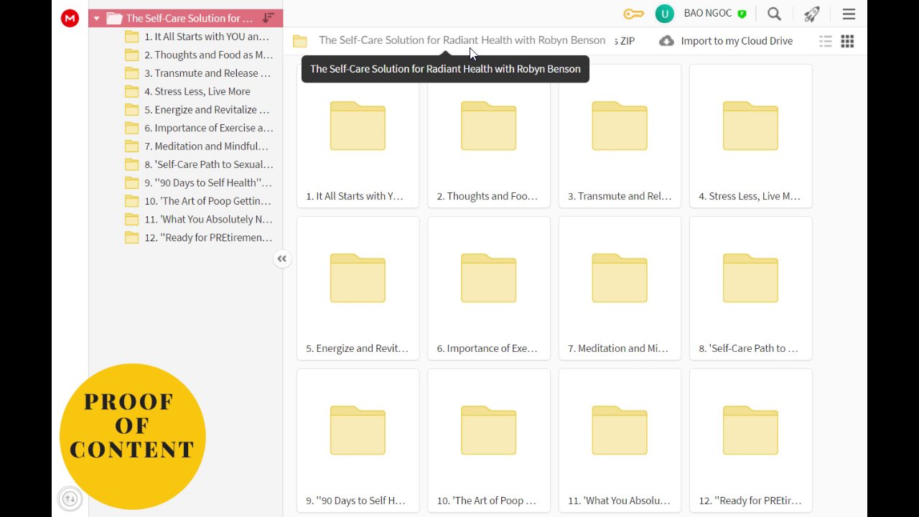Open grid folder 1. It All Starts
The image size is (919, 517).
click(x=358, y=136)
